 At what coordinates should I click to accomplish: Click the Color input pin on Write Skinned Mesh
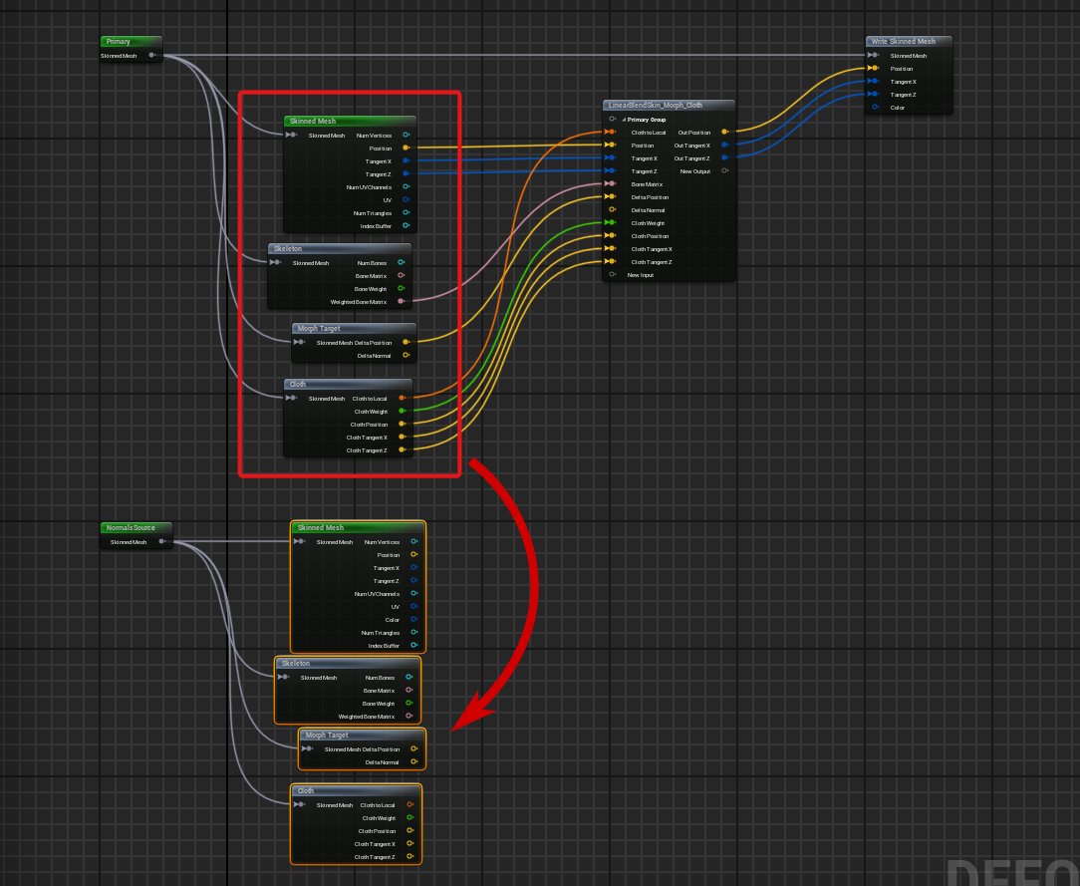(875, 108)
